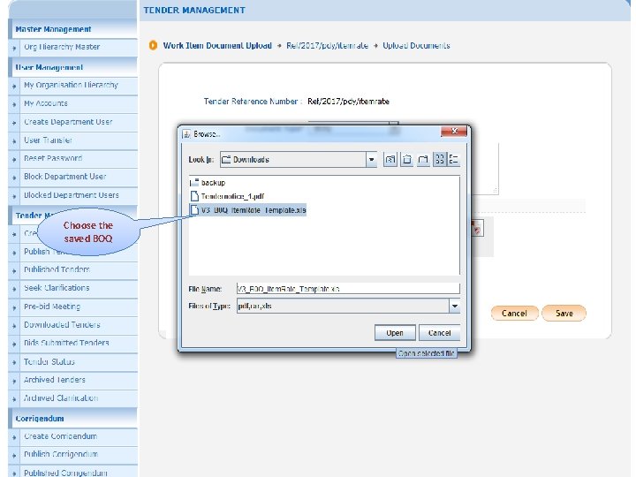
Task: Click Master Management section header
Action: (x=53, y=29)
